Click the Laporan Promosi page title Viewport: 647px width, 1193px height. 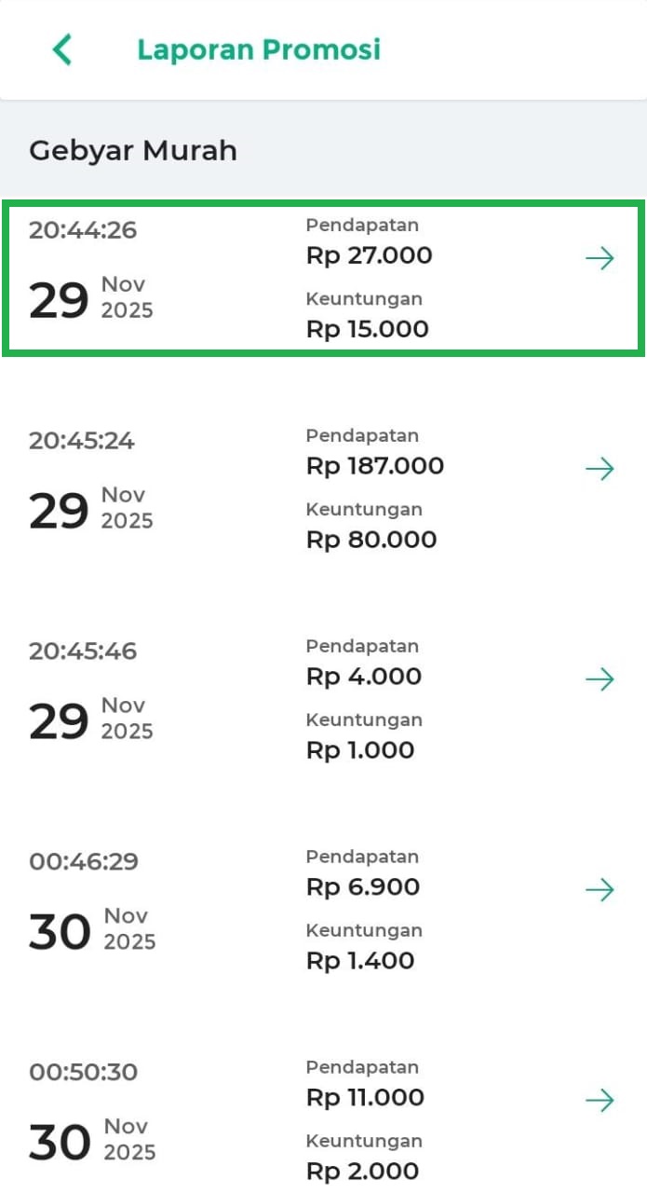[x=259, y=49]
